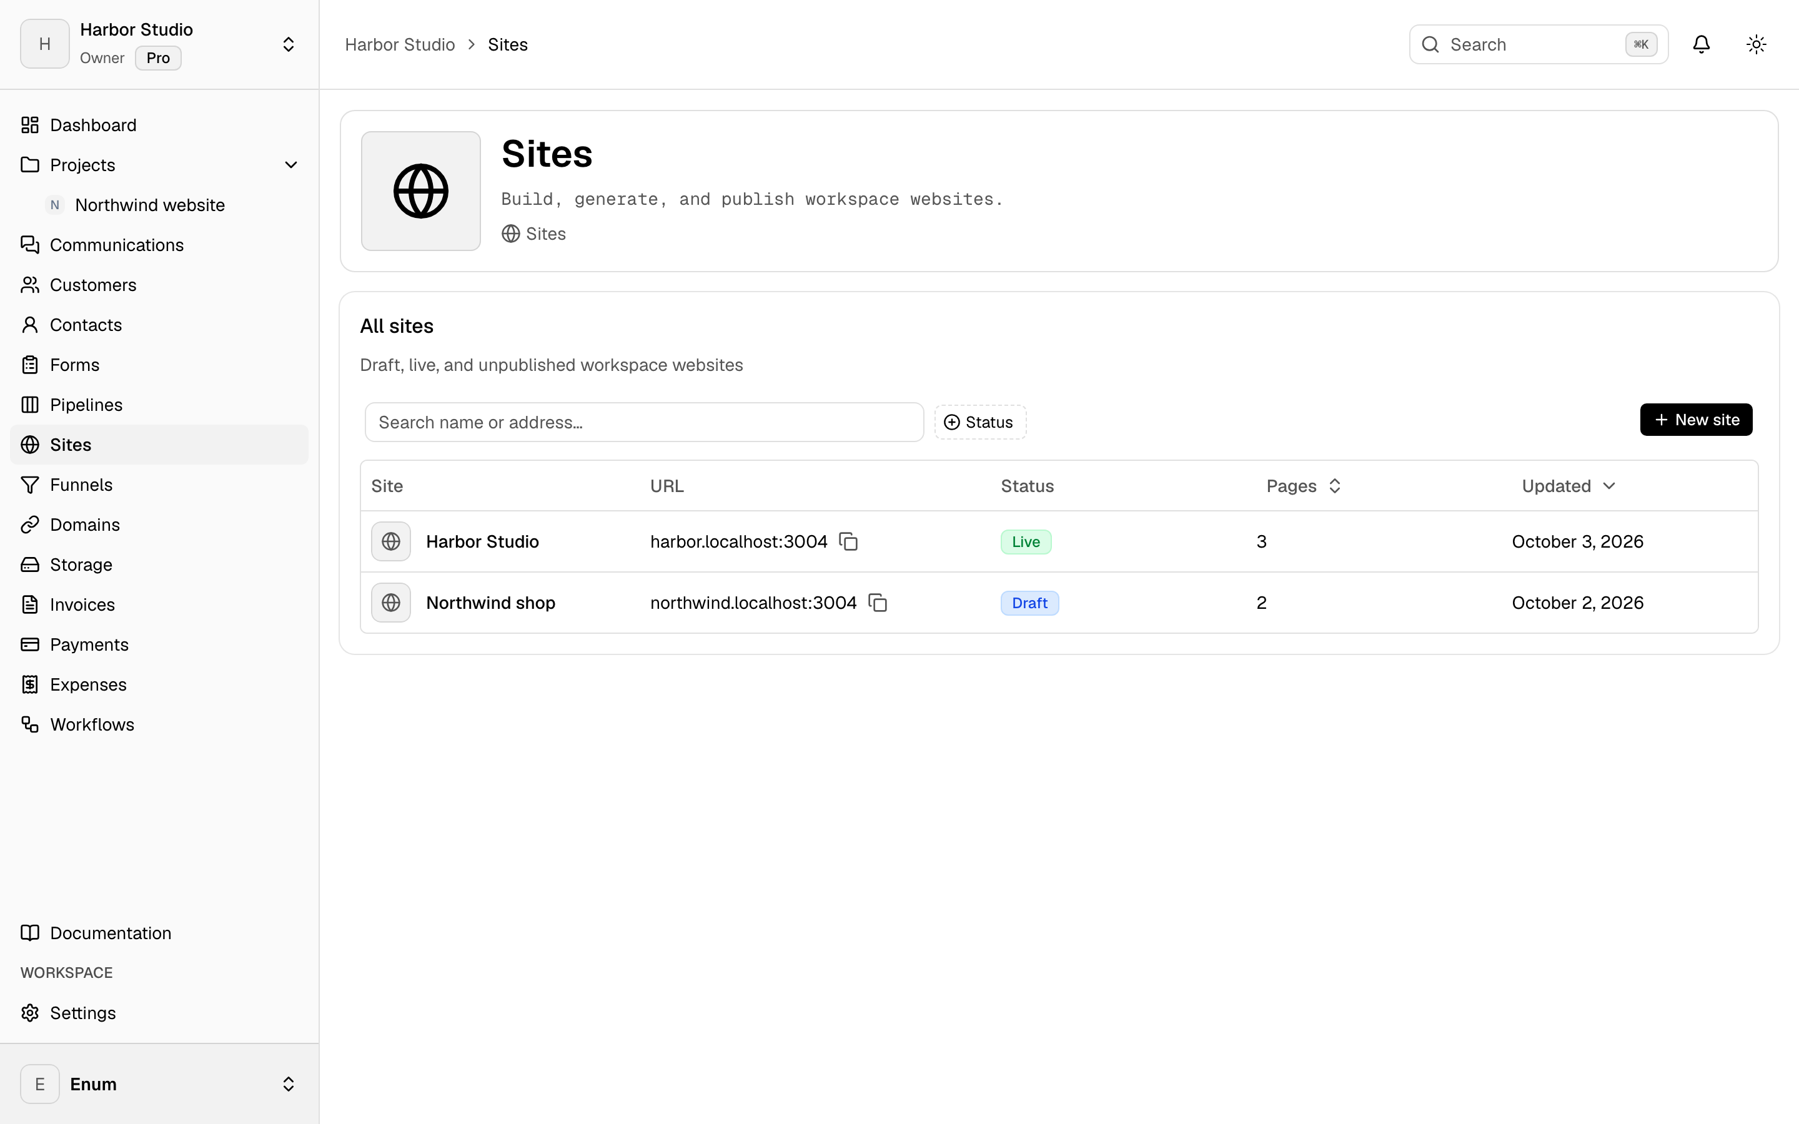
Task: Open the notifications bell
Action: pyautogui.click(x=1701, y=44)
